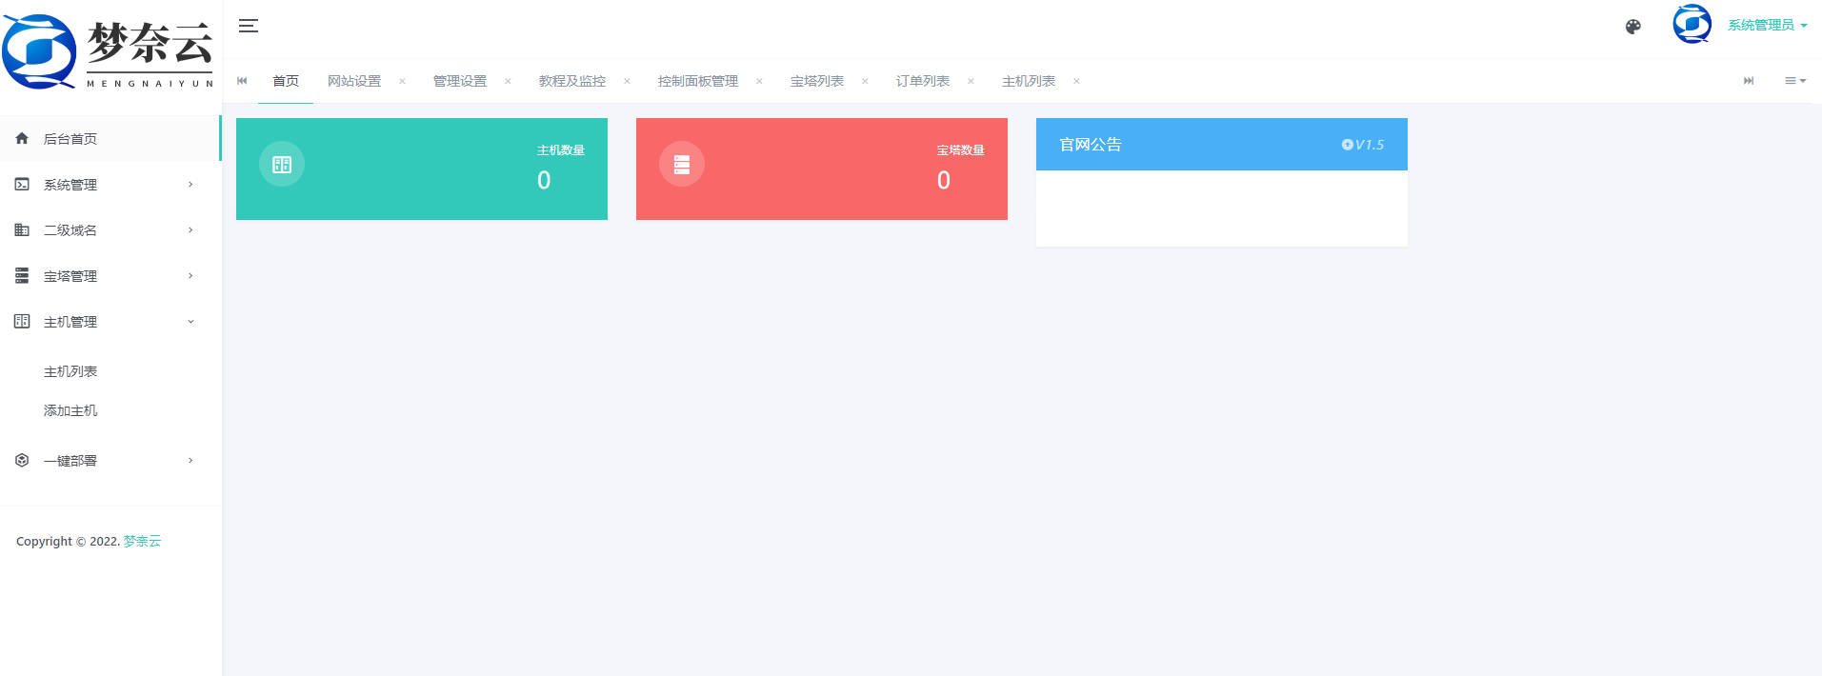Close the 教程及监控 tab

(x=627, y=81)
